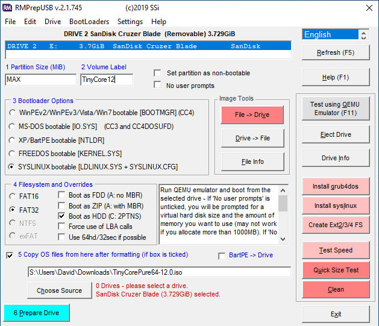Screen dimensions: 379x326
Task: Open the BootLoaders menu
Action: coord(89,22)
